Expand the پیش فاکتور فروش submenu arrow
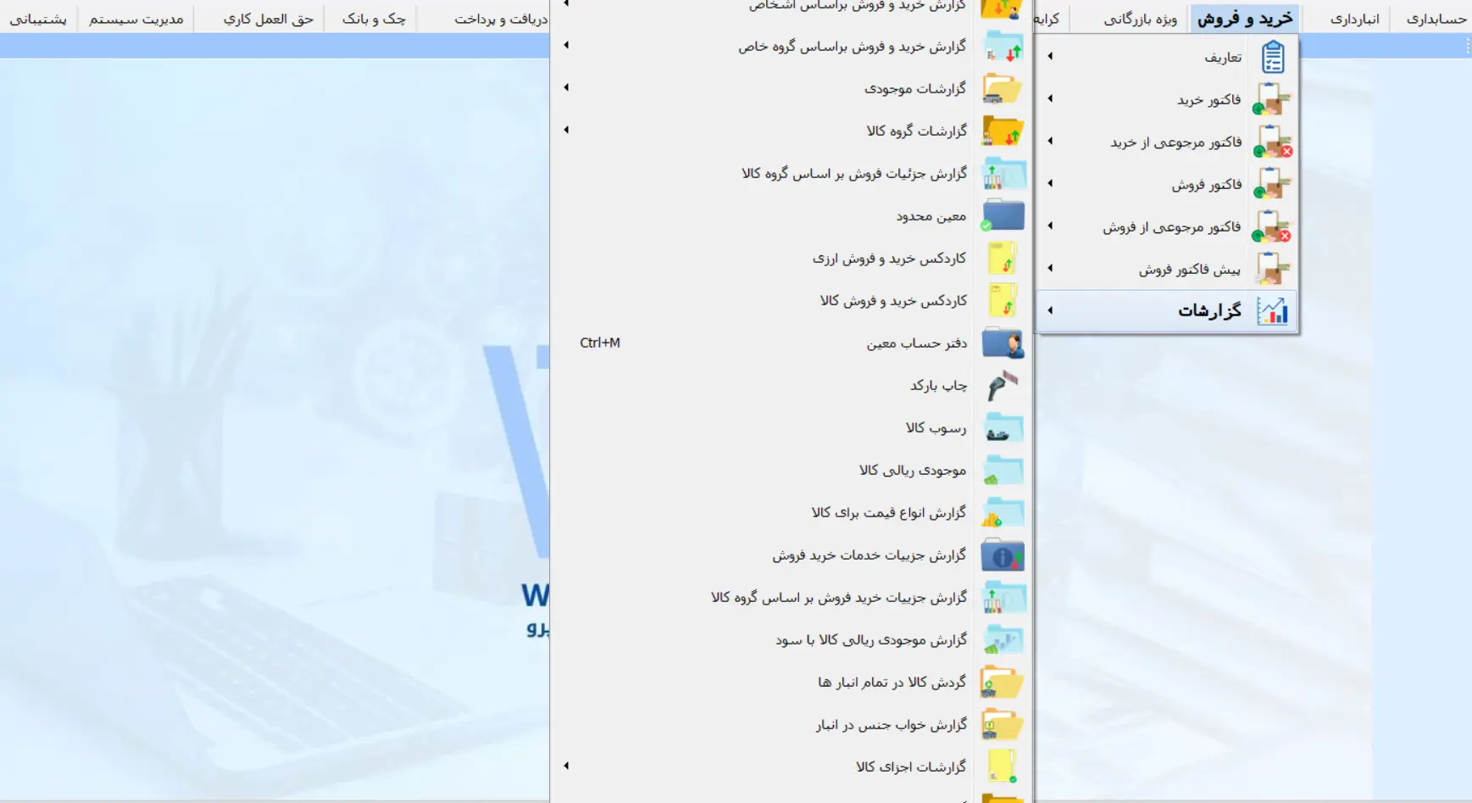 1050,268
